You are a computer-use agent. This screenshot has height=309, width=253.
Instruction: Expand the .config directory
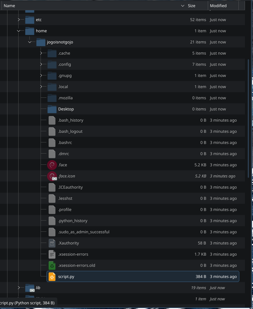tap(41, 64)
